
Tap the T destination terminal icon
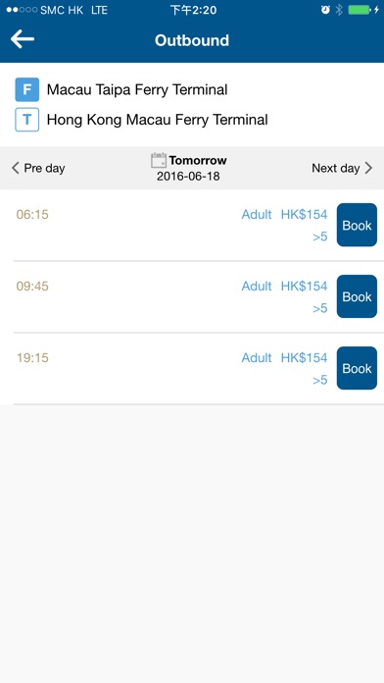click(27, 120)
